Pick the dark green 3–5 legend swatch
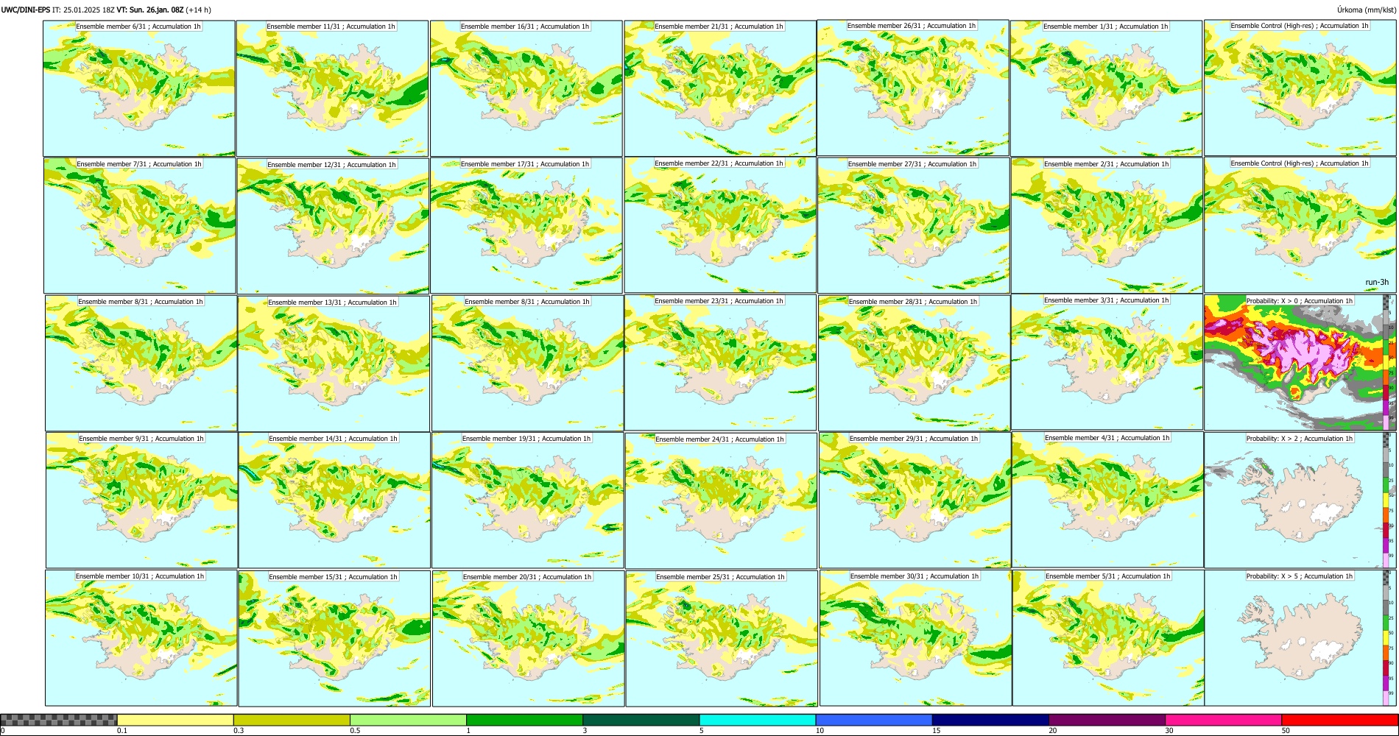The height and width of the screenshot is (736, 1399). tap(641, 720)
